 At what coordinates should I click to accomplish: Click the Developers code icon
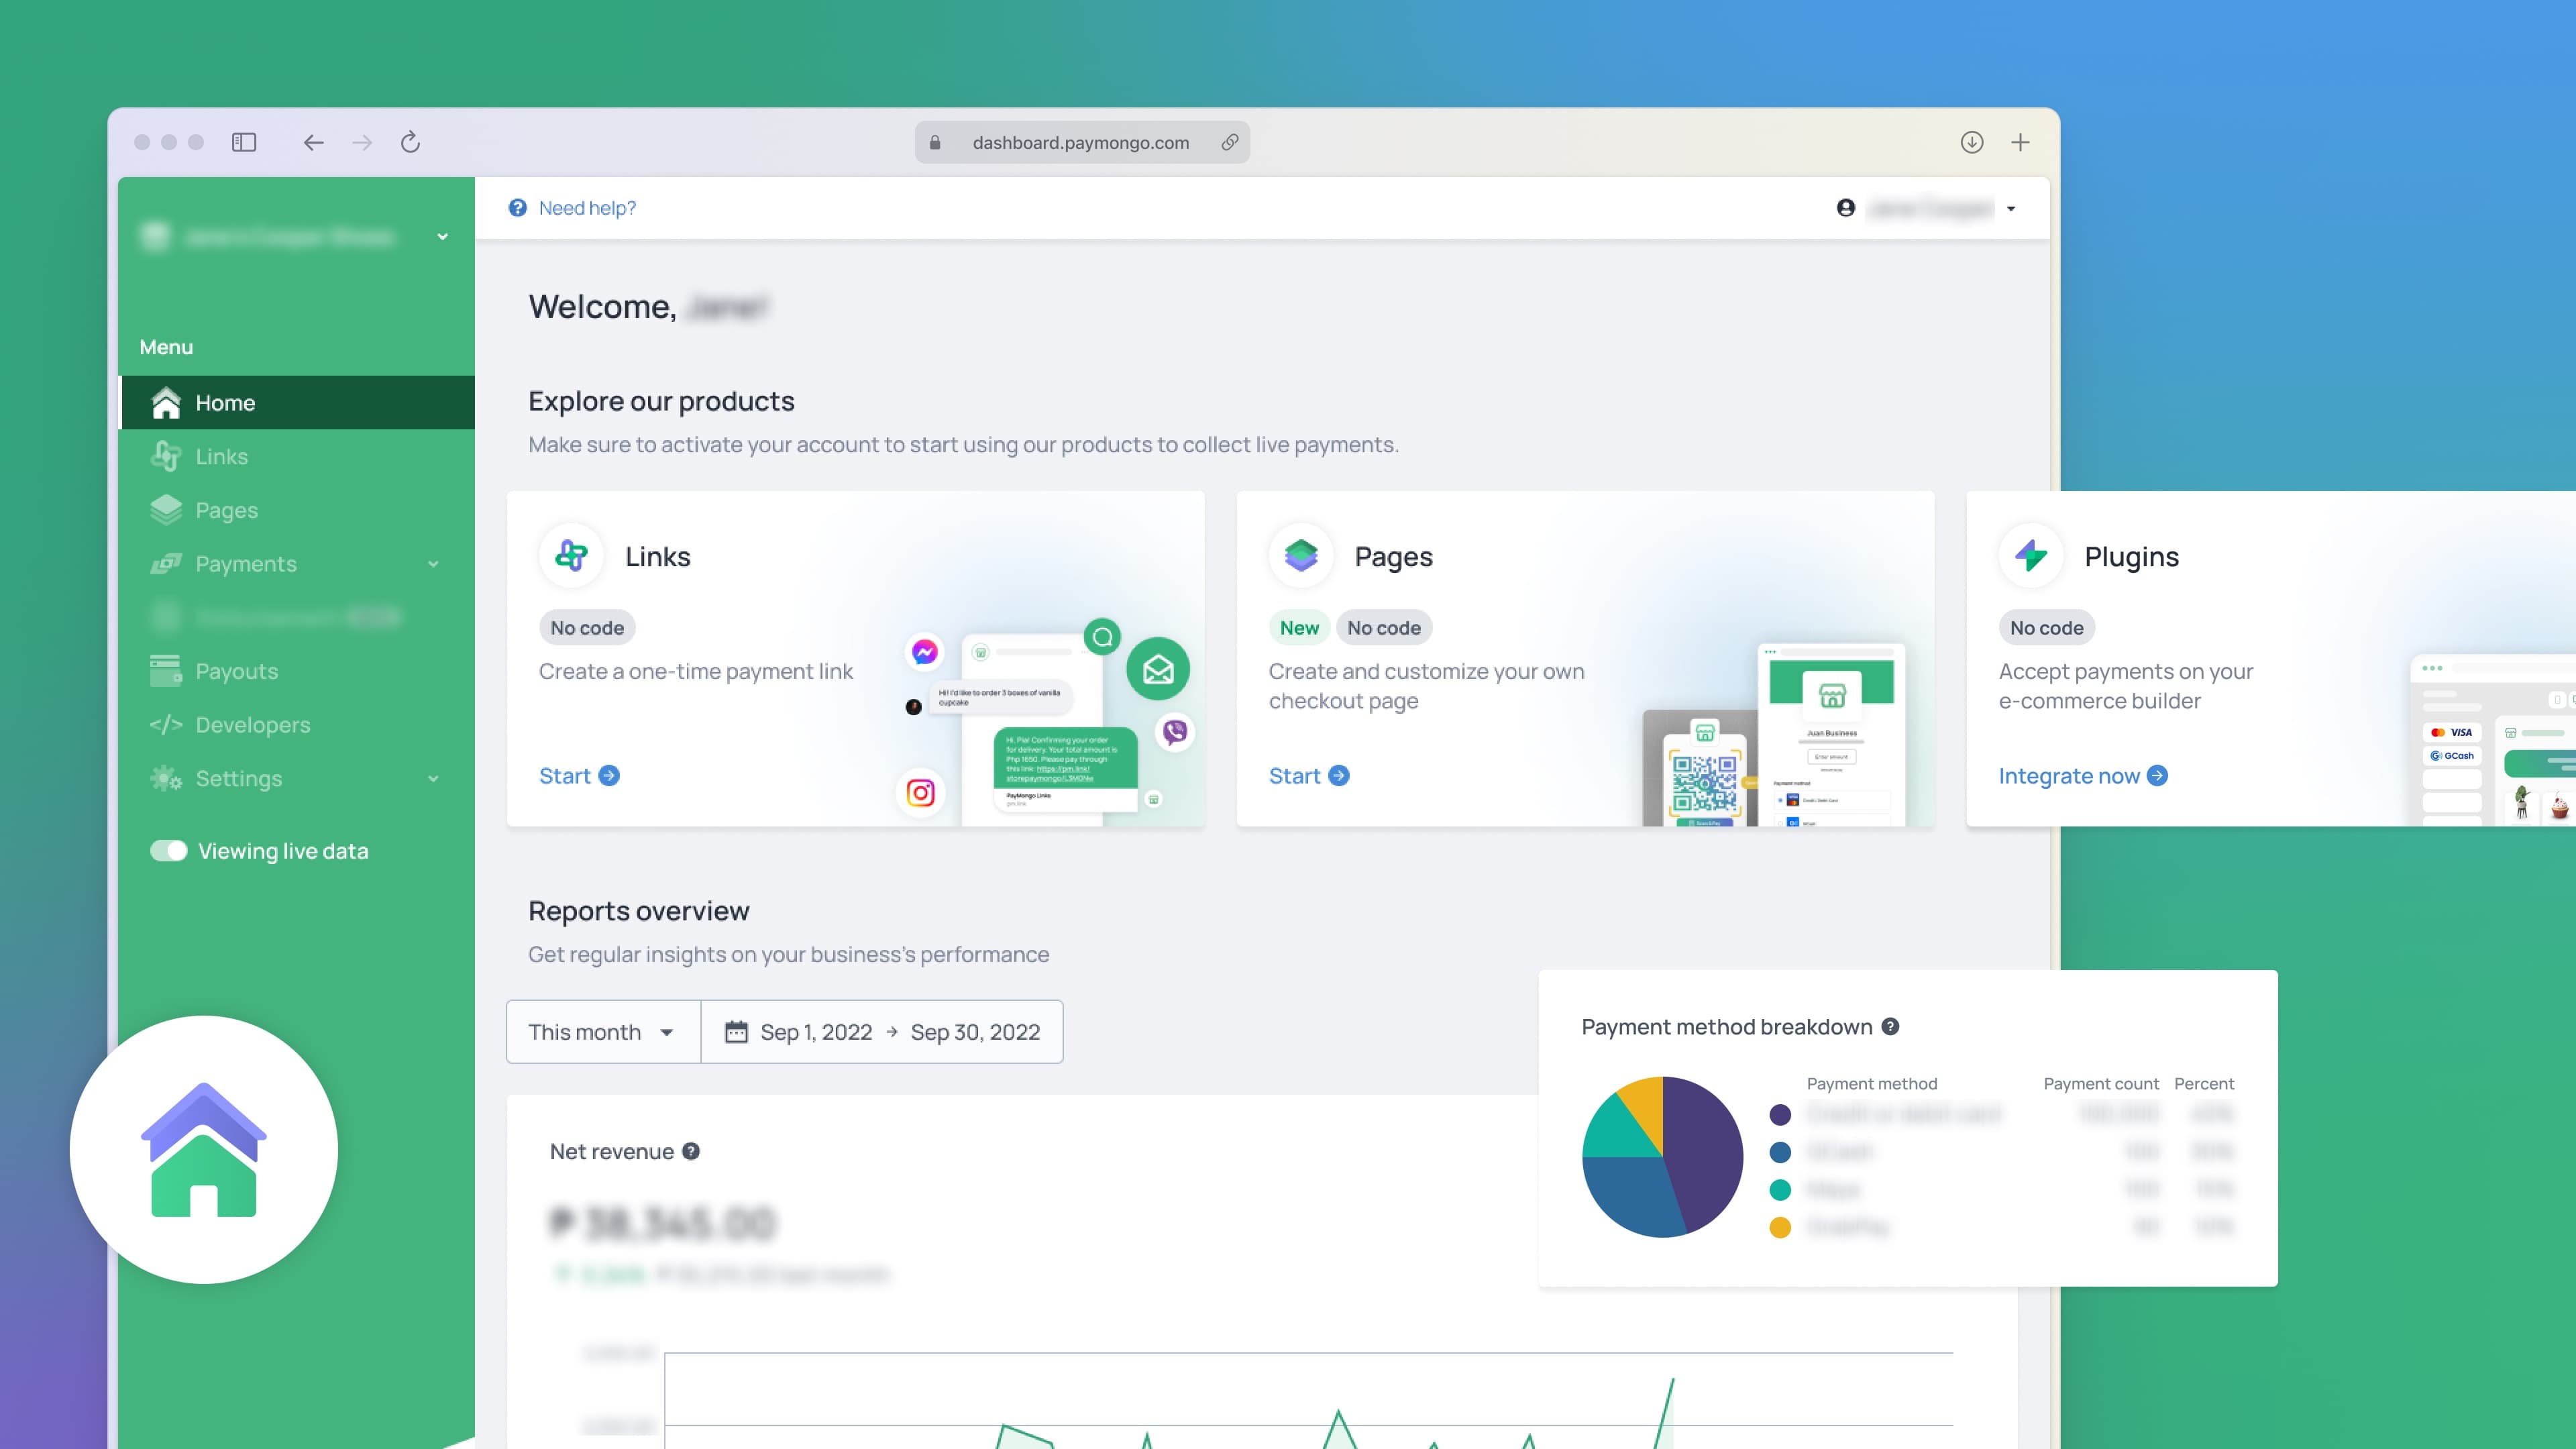[166, 724]
